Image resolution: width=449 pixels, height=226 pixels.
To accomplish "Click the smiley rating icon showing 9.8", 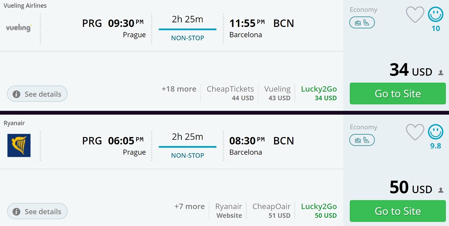I will coord(436,132).
